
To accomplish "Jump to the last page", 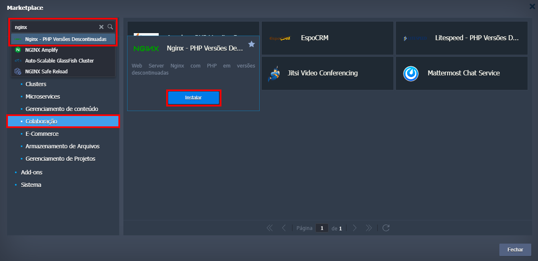I will point(368,228).
